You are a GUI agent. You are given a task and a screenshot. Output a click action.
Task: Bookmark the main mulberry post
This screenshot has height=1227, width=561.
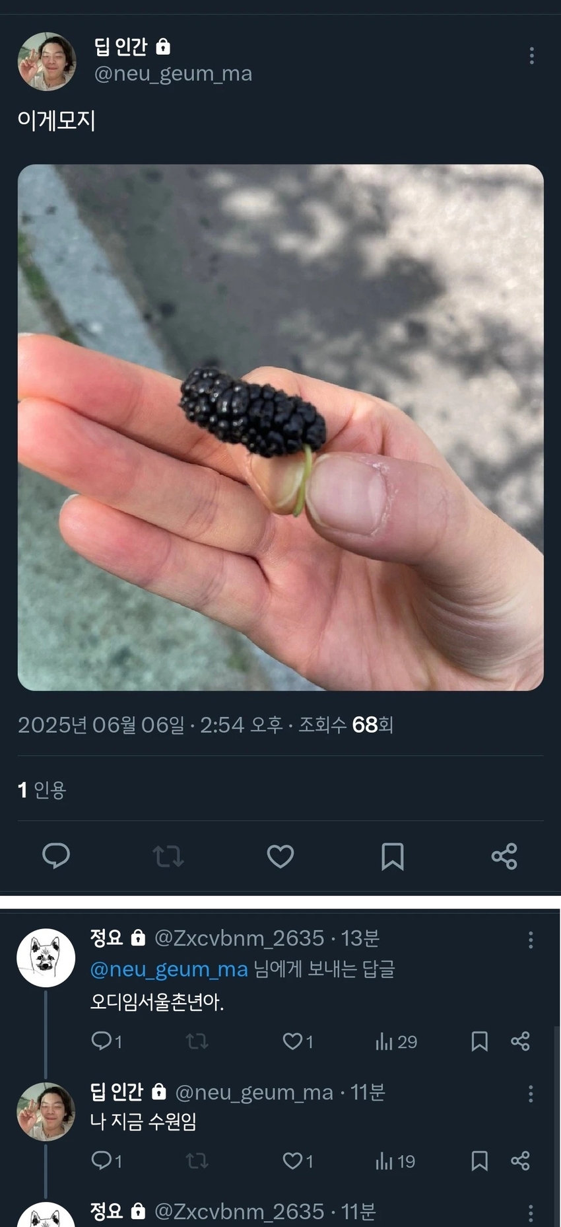click(392, 856)
